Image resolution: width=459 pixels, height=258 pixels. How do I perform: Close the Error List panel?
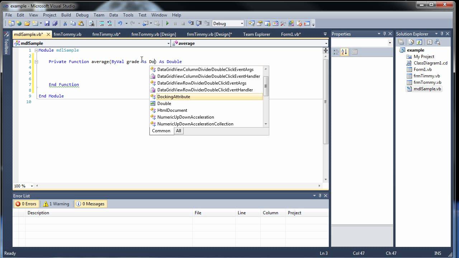click(326, 196)
